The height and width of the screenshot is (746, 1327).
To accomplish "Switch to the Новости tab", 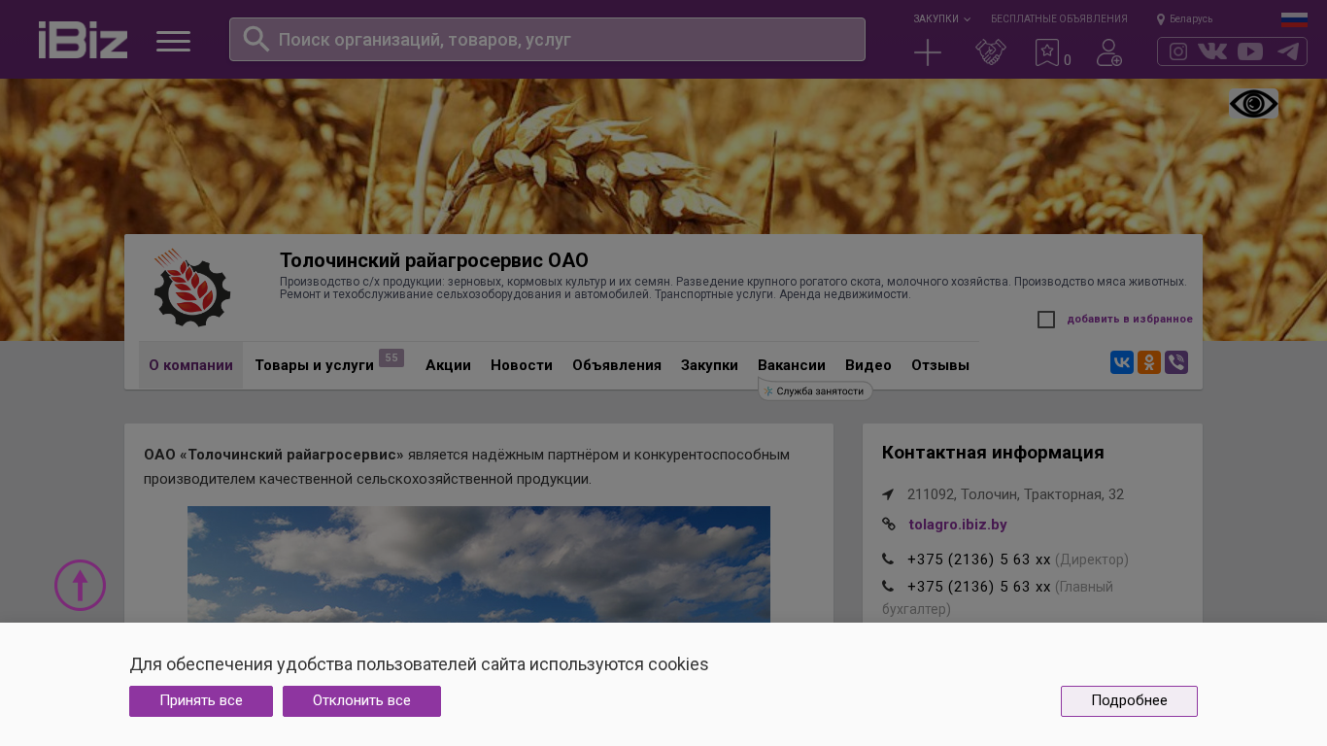I will 522,365.
